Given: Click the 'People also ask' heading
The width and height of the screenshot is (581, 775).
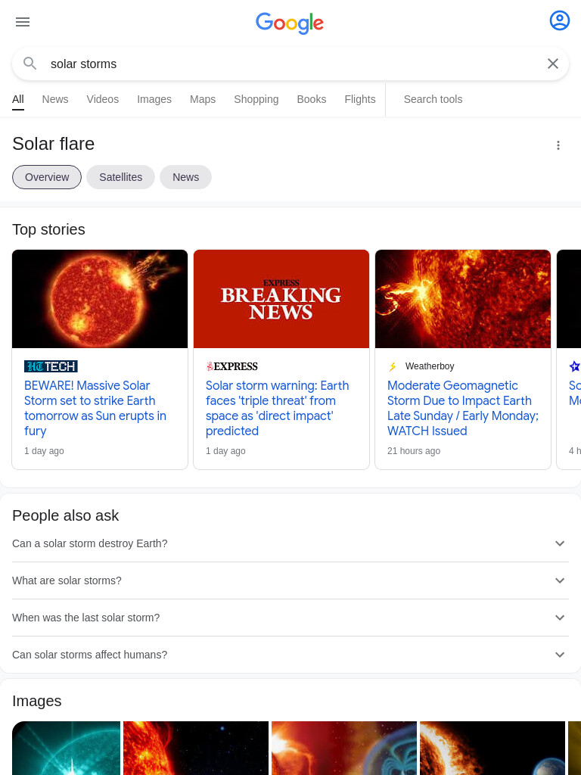Looking at the screenshot, I should tap(65, 515).
